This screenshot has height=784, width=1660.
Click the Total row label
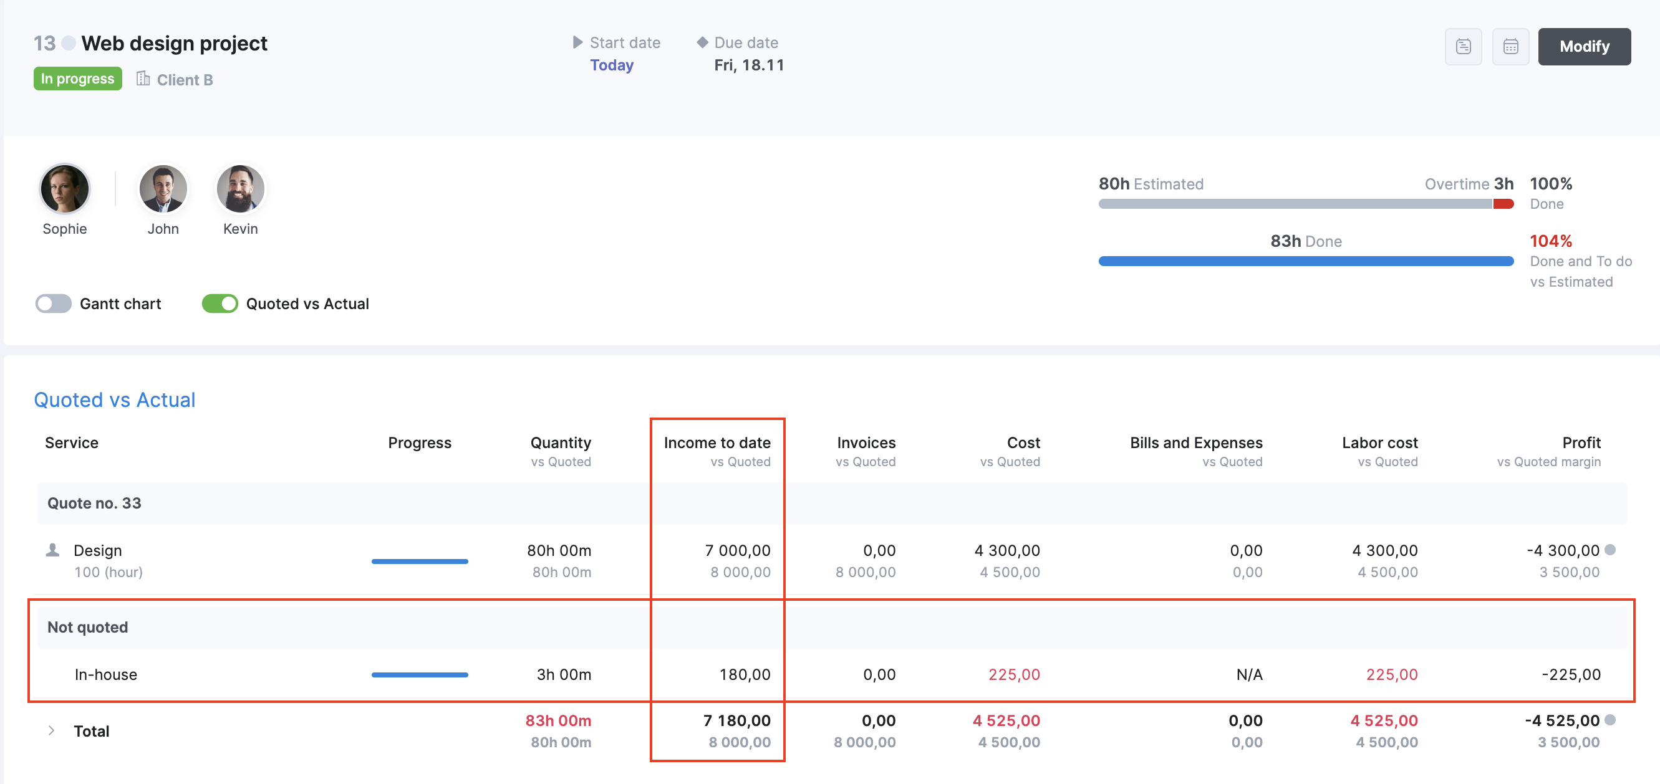tap(92, 730)
